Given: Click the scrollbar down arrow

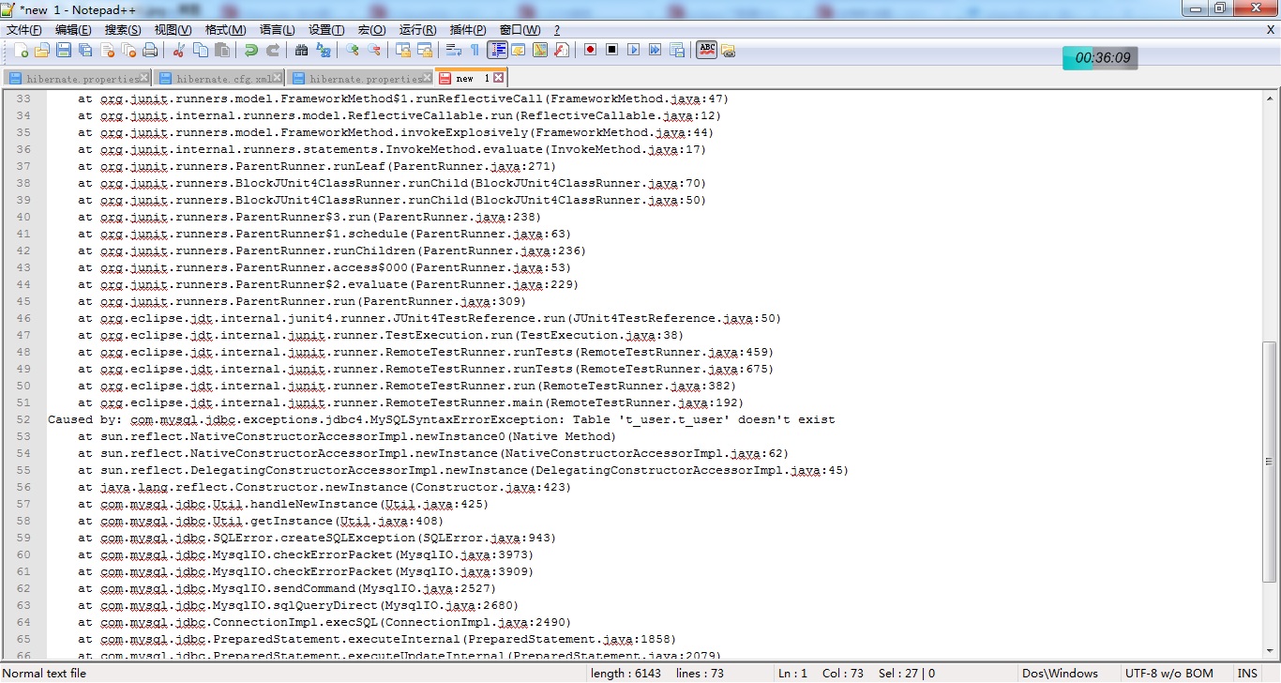Looking at the screenshot, I should pos(1270,652).
